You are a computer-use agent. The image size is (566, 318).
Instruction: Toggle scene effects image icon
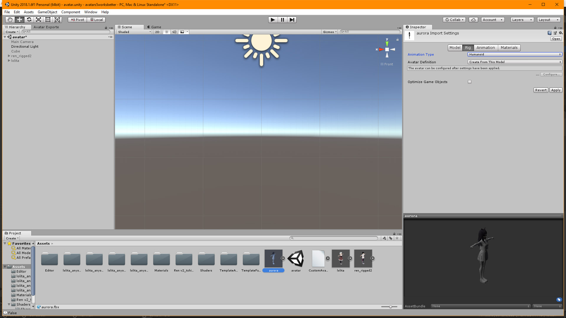click(x=182, y=32)
